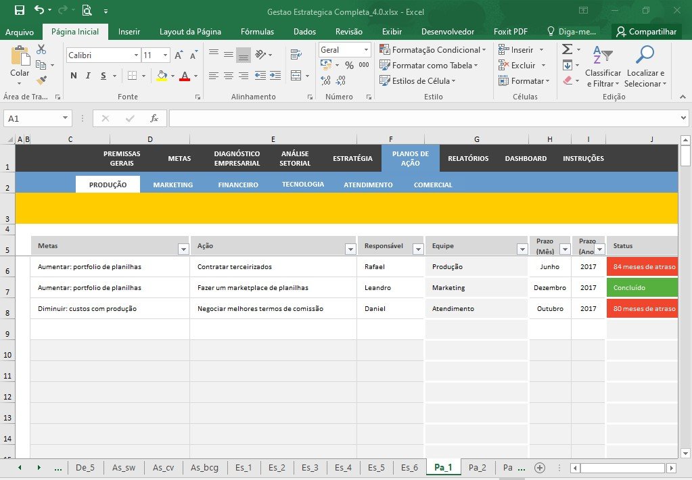Apply thousands separator 000 format
The image size is (692, 480).
tap(364, 65)
